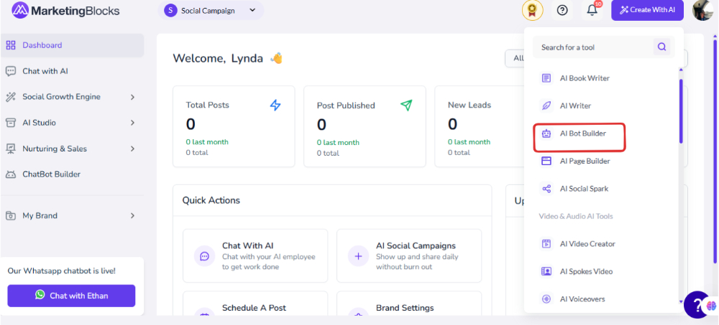Open the Social Campaign workspace dropdown
Image resolution: width=719 pixels, height=325 pixels.
[x=211, y=10]
